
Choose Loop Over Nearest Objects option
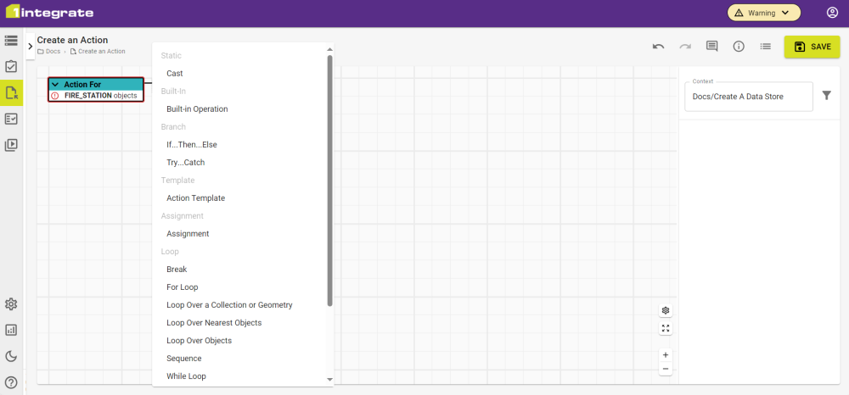click(x=214, y=323)
